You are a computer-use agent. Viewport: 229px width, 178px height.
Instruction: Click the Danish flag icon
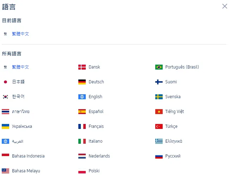point(82,67)
